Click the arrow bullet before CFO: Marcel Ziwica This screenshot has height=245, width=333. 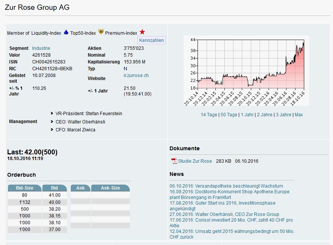52,129
